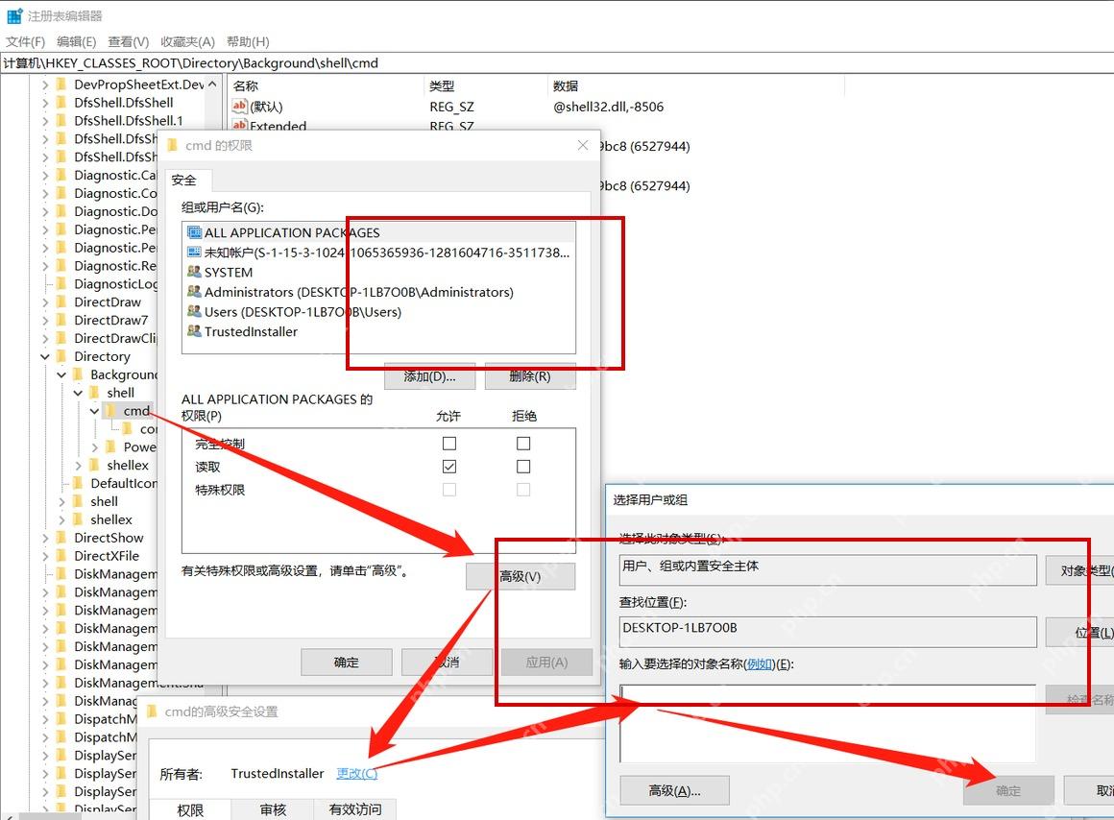This screenshot has width=1114, height=820.
Task: Open the 编辑(E) menu
Action: click(76, 41)
